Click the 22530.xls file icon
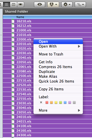Viewport: 92px width, 138px height. coord(13,89)
